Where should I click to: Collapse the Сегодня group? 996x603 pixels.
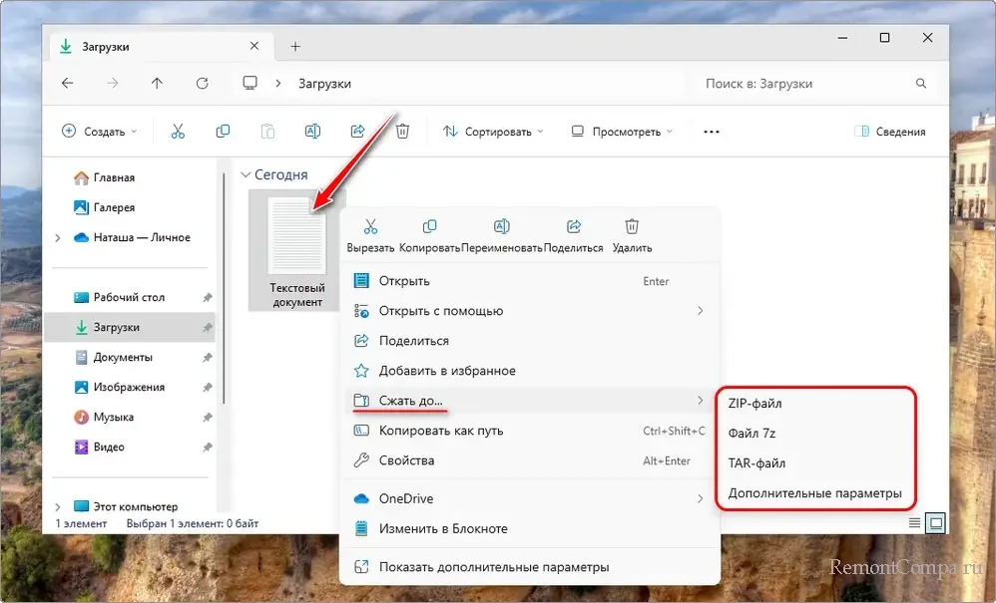247,174
